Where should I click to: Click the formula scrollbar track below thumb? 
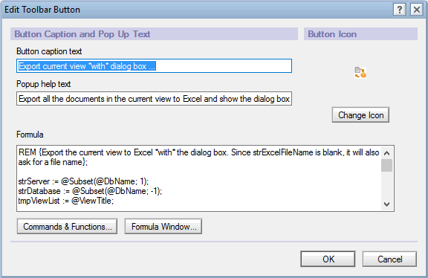click(x=387, y=185)
